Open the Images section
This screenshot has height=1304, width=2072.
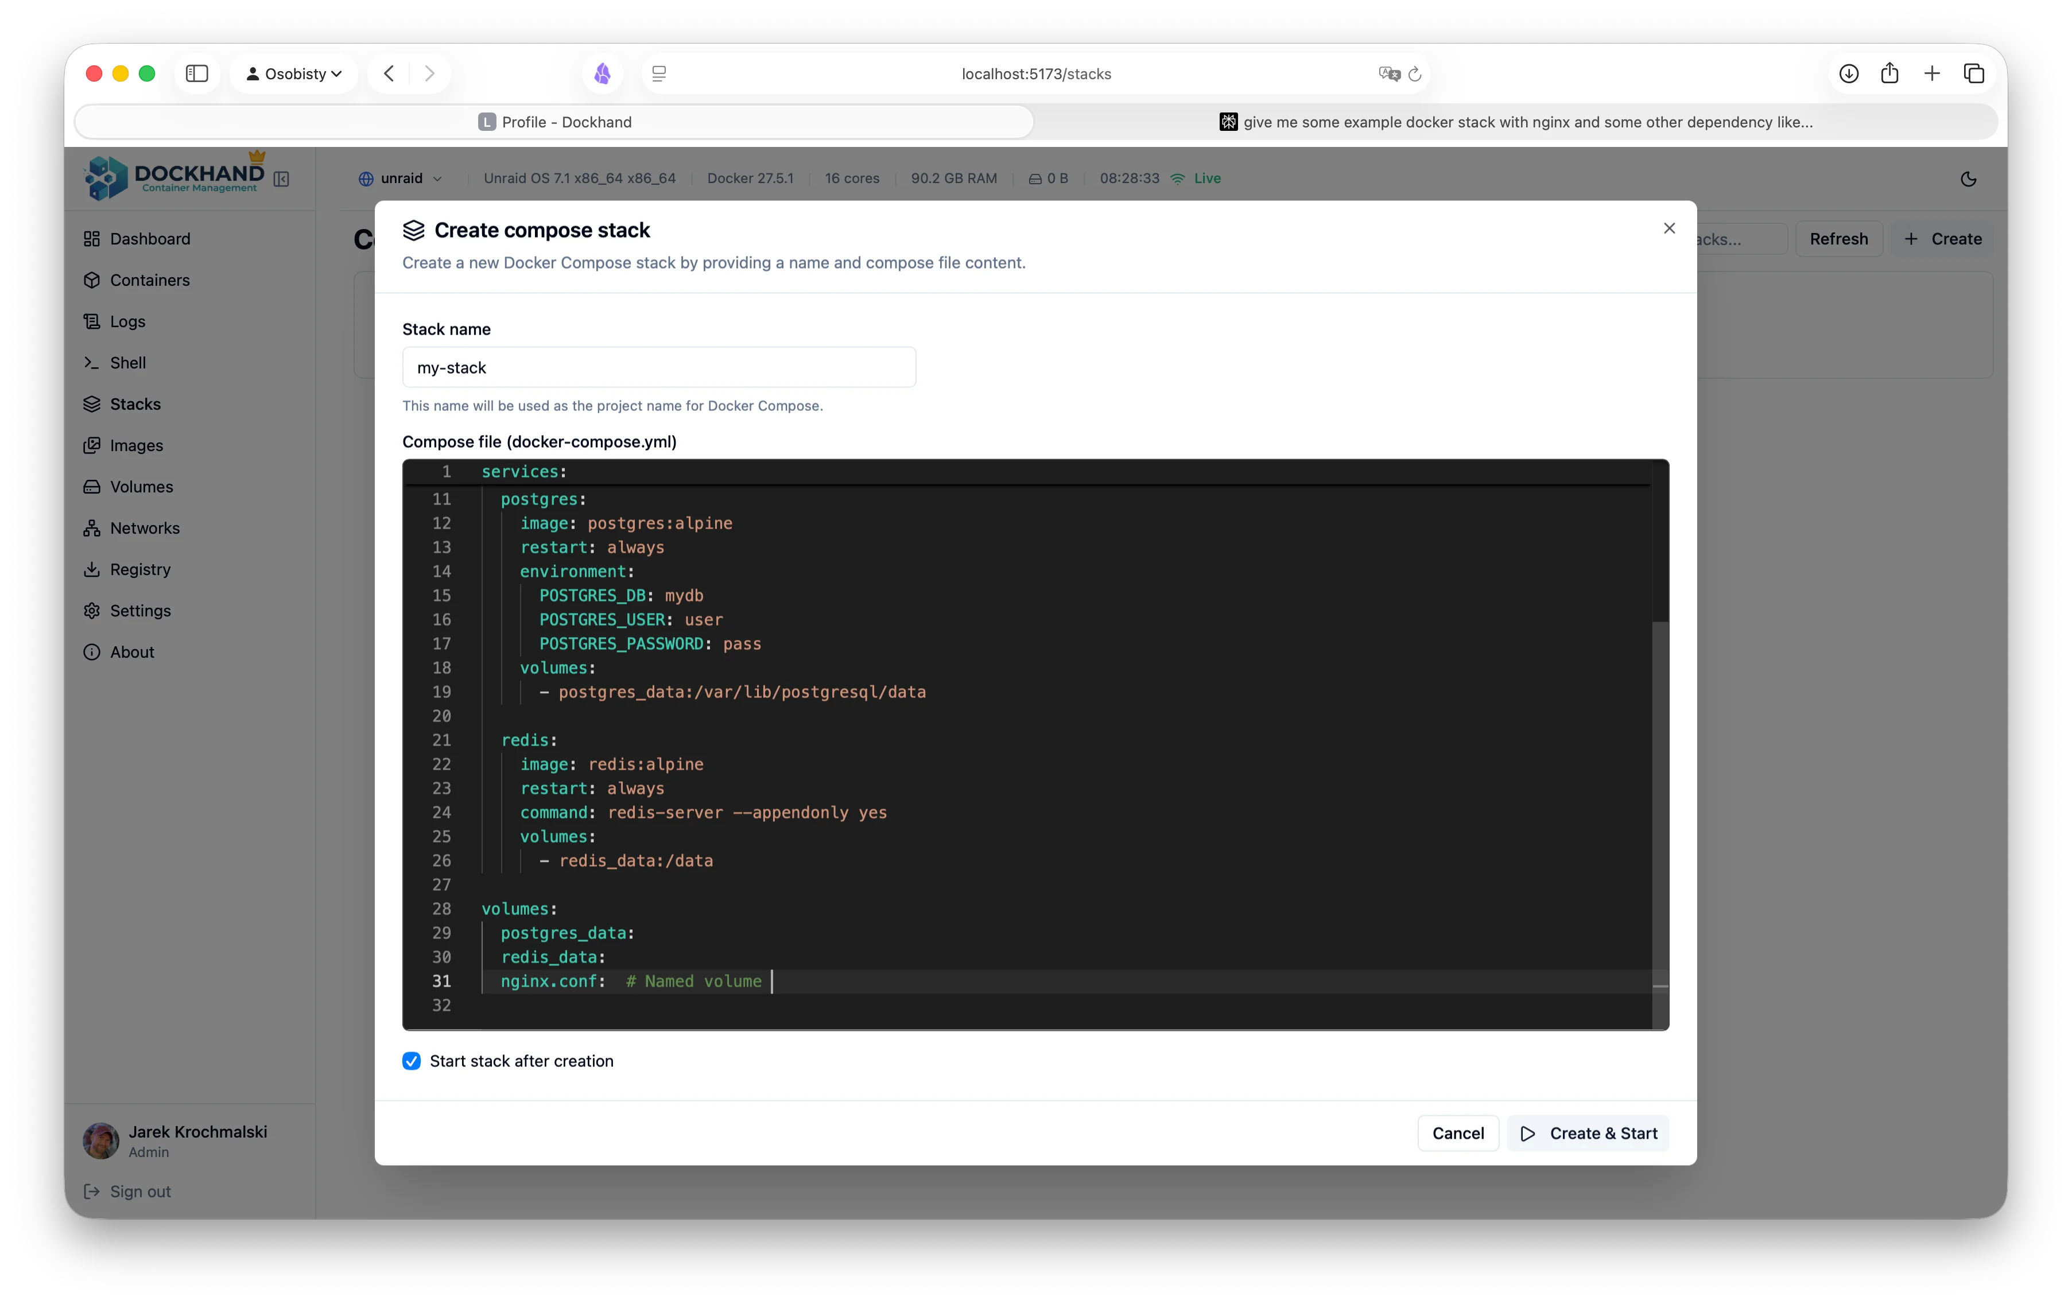click(136, 445)
